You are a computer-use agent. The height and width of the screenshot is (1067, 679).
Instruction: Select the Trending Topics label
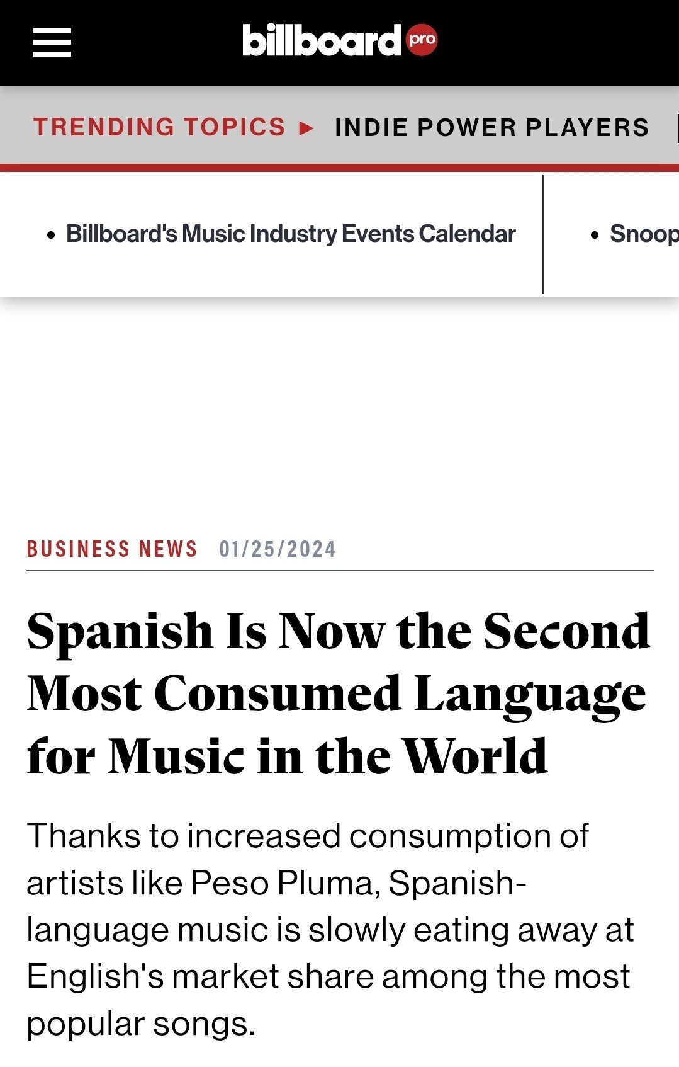click(159, 127)
